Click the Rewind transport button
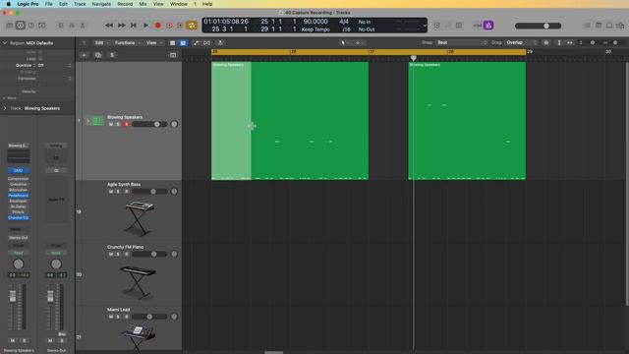This screenshot has width=629, height=354. [109, 26]
